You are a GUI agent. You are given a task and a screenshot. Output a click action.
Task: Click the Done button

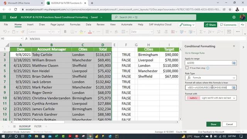pos(213,124)
